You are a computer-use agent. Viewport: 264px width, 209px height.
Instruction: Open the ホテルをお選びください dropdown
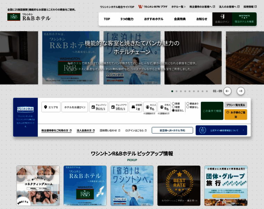coord(75,107)
